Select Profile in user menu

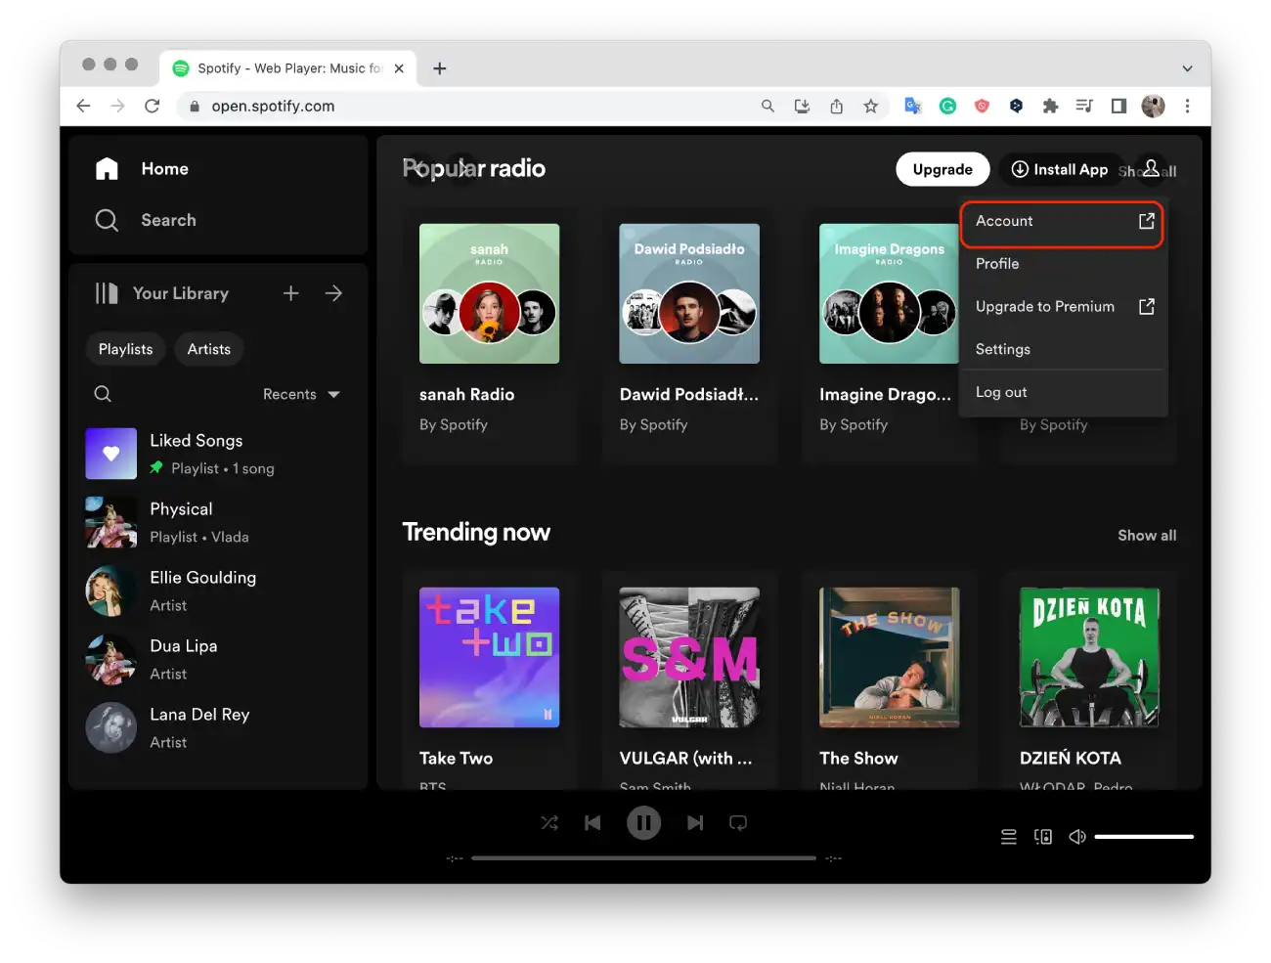(x=1063, y=264)
